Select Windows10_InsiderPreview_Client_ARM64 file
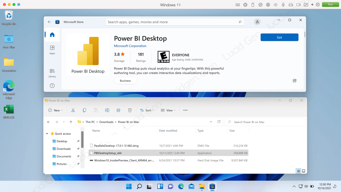 coord(168,161)
